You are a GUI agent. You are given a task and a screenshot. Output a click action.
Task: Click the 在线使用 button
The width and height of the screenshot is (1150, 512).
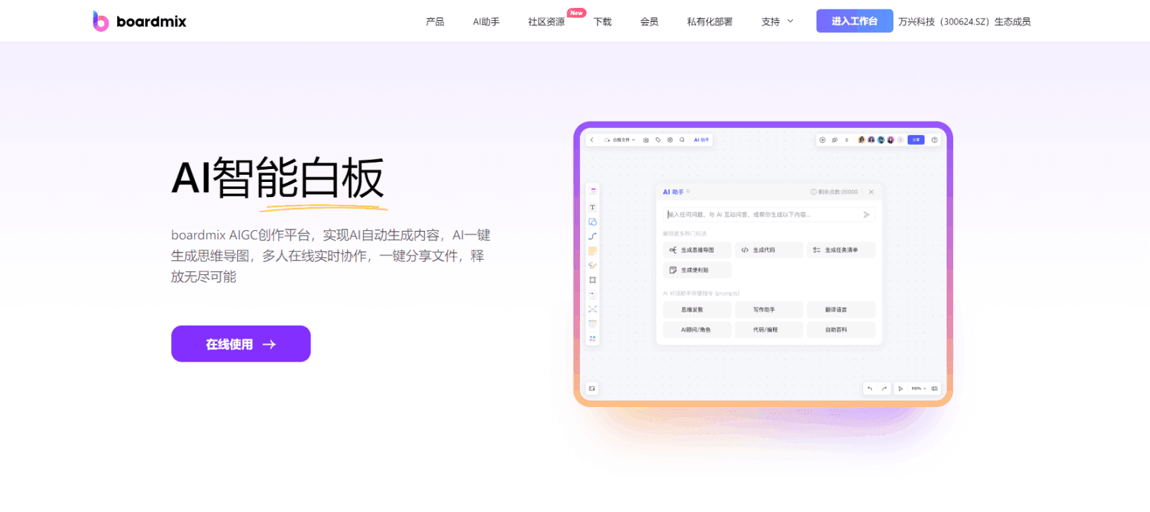[241, 344]
